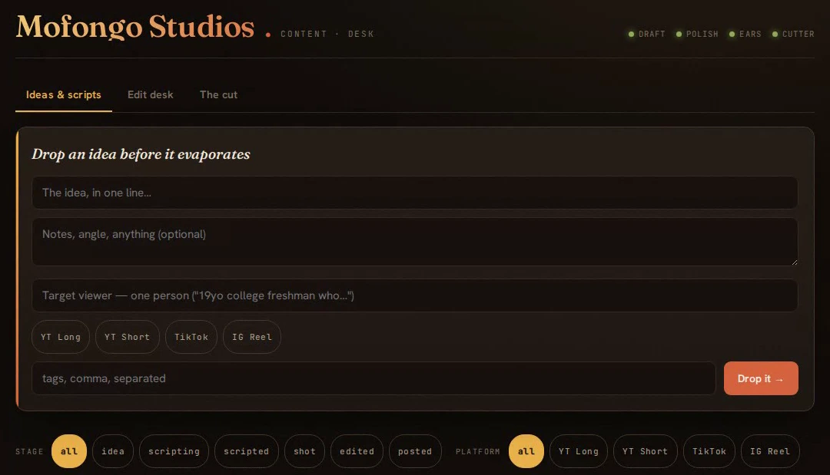The height and width of the screenshot is (475, 830).
Task: Grab the notes textarea resize handle
Action: [x=794, y=262]
